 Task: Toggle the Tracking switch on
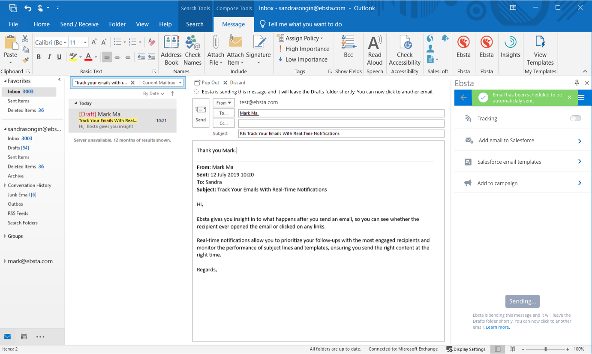tap(575, 118)
